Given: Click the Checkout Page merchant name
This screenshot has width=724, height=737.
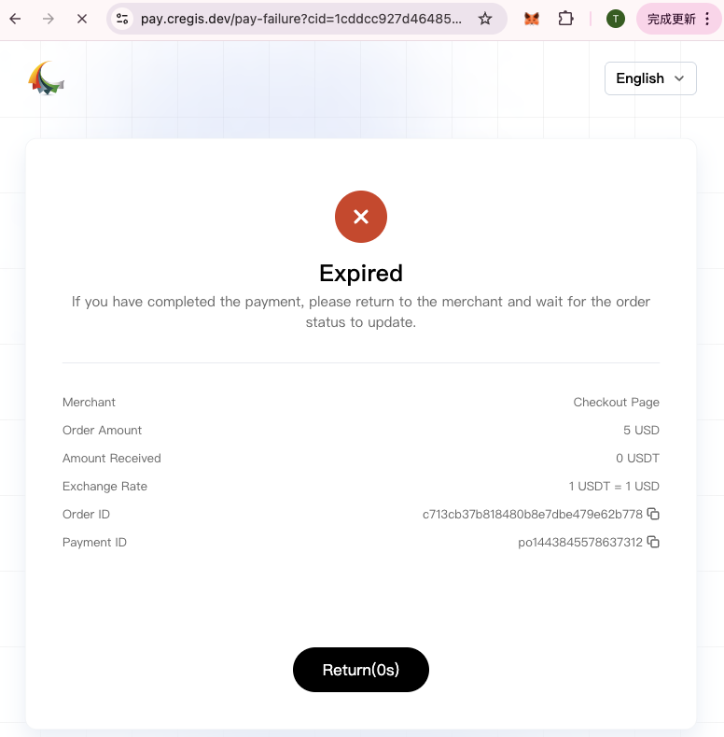Looking at the screenshot, I should coord(616,403).
